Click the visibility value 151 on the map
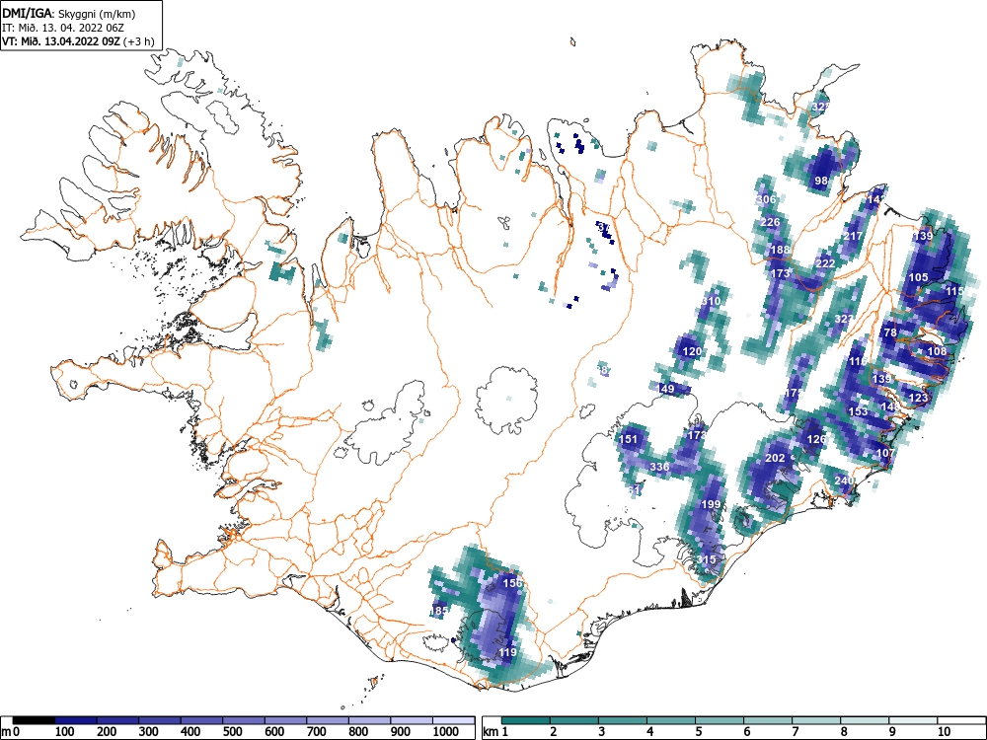Screen dimensions: 987x740 628,439
